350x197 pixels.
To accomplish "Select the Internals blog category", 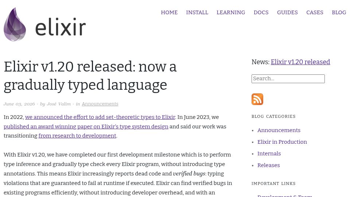I will 269,154.
